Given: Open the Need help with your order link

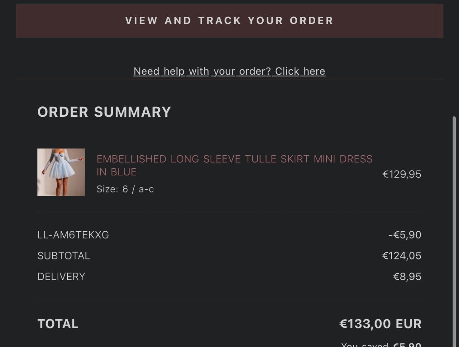Looking at the screenshot, I should click(x=229, y=71).
